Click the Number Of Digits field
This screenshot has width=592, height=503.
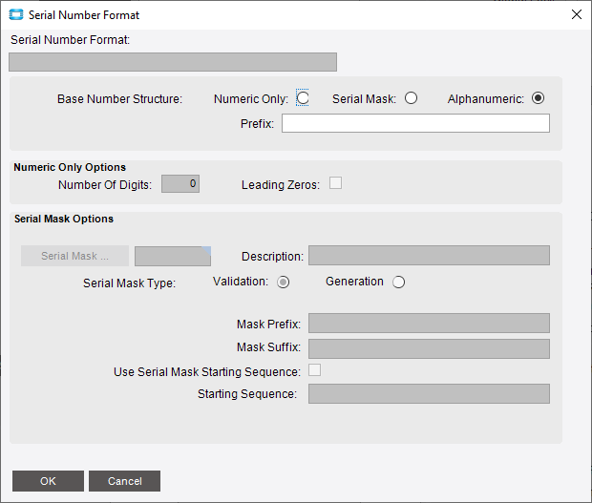(180, 184)
